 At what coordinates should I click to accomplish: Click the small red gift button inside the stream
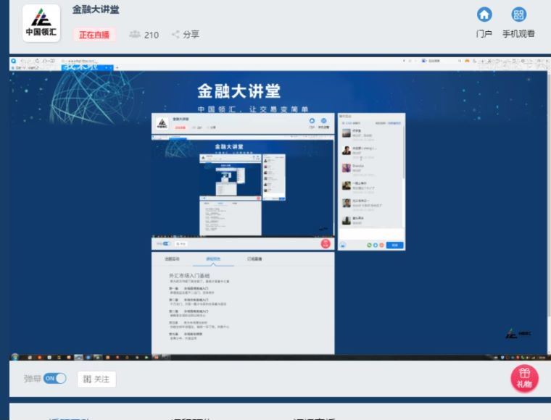pos(326,243)
